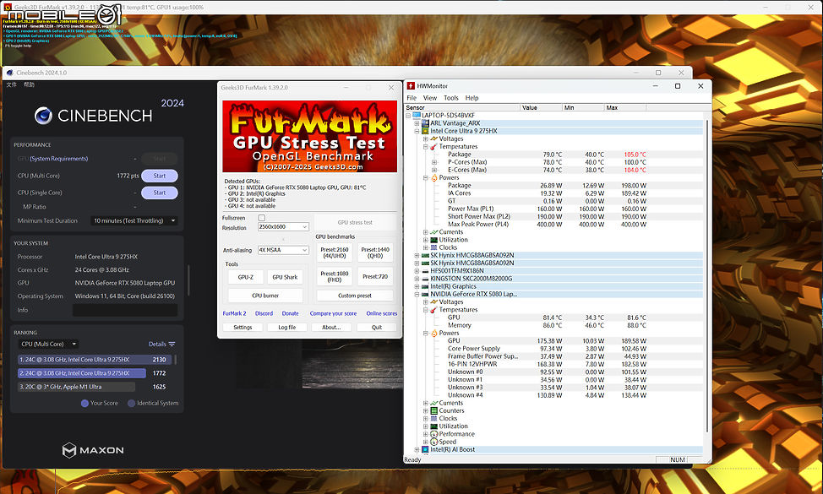Open FurMark Custom preset
The height and width of the screenshot is (494, 823).
355,296
